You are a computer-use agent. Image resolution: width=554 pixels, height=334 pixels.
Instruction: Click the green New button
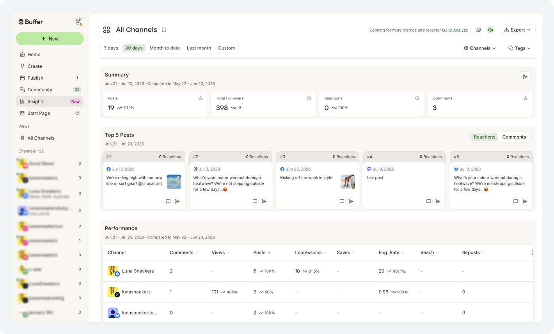point(50,39)
